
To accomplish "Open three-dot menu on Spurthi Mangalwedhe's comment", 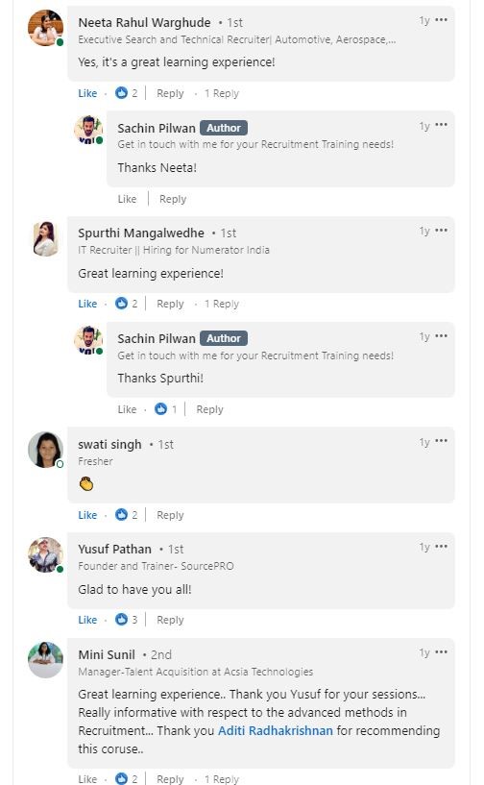I will (x=441, y=231).
